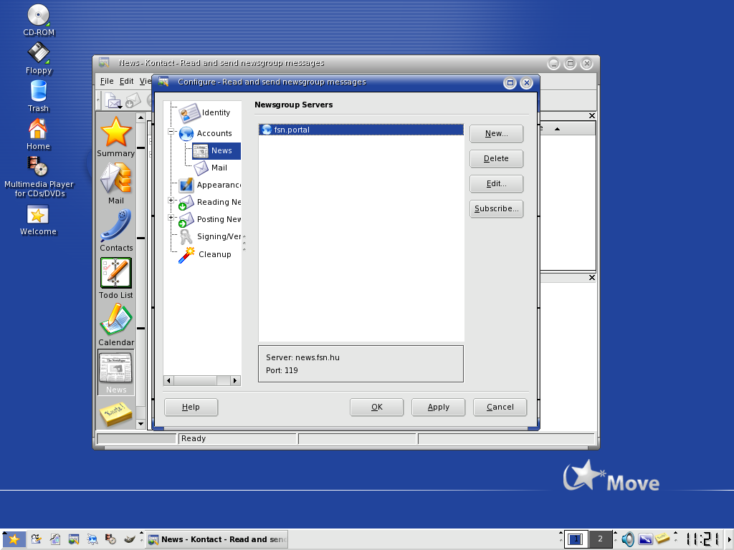Launch the blue globe browser icon in taskbar
This screenshot has width=734, height=550.
(x=92, y=539)
